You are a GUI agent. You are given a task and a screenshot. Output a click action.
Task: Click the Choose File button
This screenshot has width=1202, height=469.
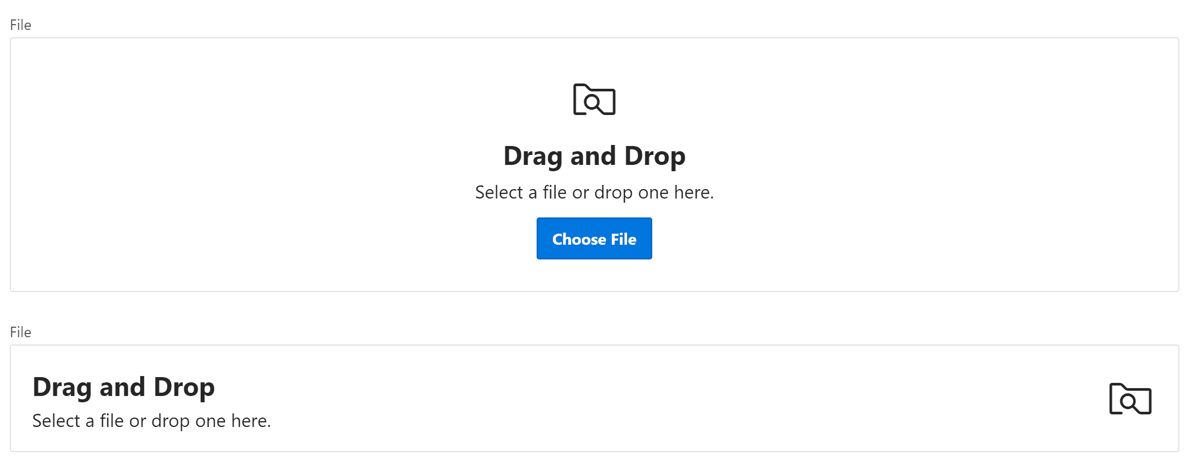point(593,238)
